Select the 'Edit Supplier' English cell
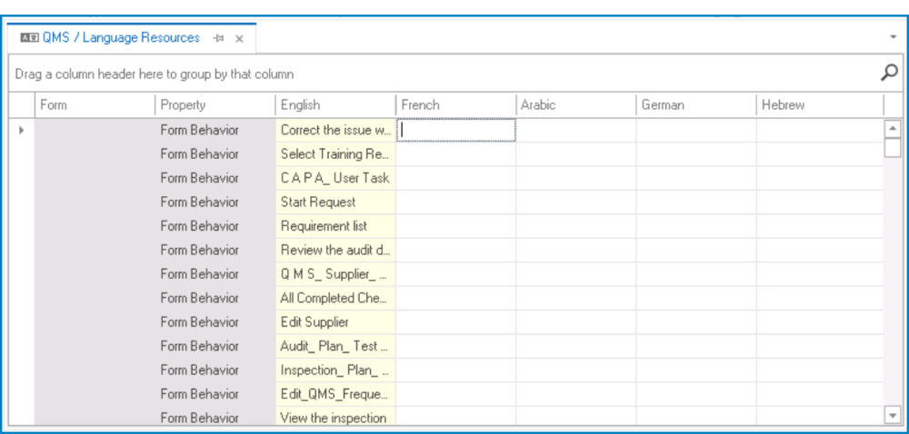Viewport: 909px width, 434px height. [x=335, y=321]
